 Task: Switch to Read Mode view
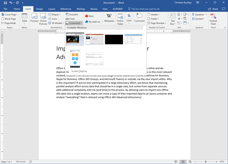pos(176,162)
